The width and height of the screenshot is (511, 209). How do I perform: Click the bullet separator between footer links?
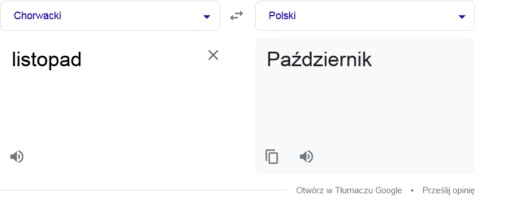(x=412, y=190)
